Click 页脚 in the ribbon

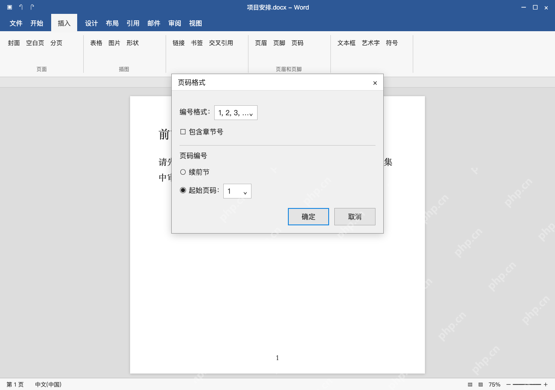click(279, 43)
